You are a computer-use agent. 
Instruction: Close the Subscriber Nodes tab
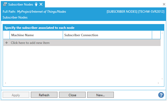(x=41, y=4)
